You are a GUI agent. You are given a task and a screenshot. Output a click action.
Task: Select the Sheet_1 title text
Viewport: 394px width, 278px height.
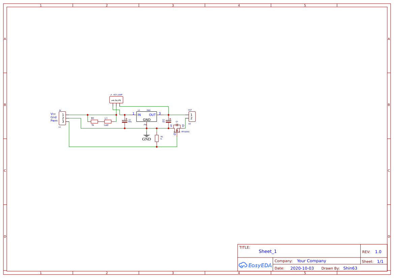[x=267, y=251]
